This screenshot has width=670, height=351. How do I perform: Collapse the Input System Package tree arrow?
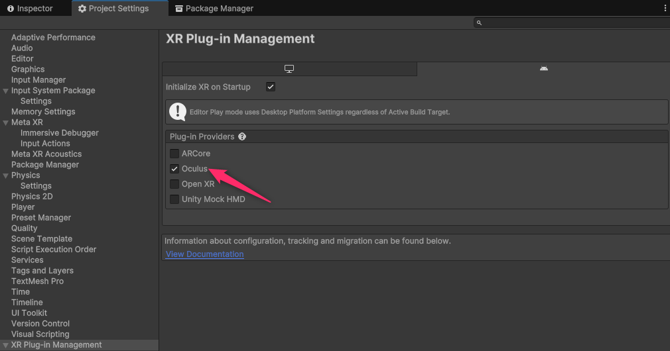[6, 91]
